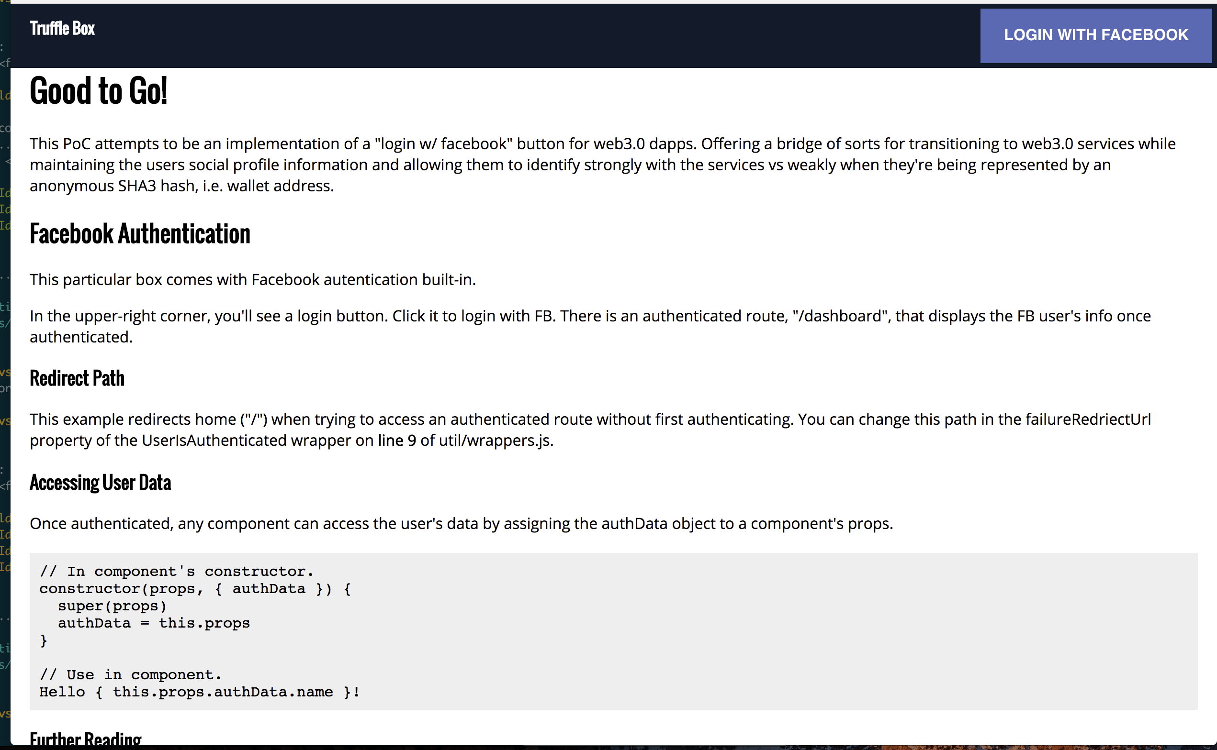
Task: Click the 'util/wrappers.js' file name text
Action: pyautogui.click(x=495, y=441)
